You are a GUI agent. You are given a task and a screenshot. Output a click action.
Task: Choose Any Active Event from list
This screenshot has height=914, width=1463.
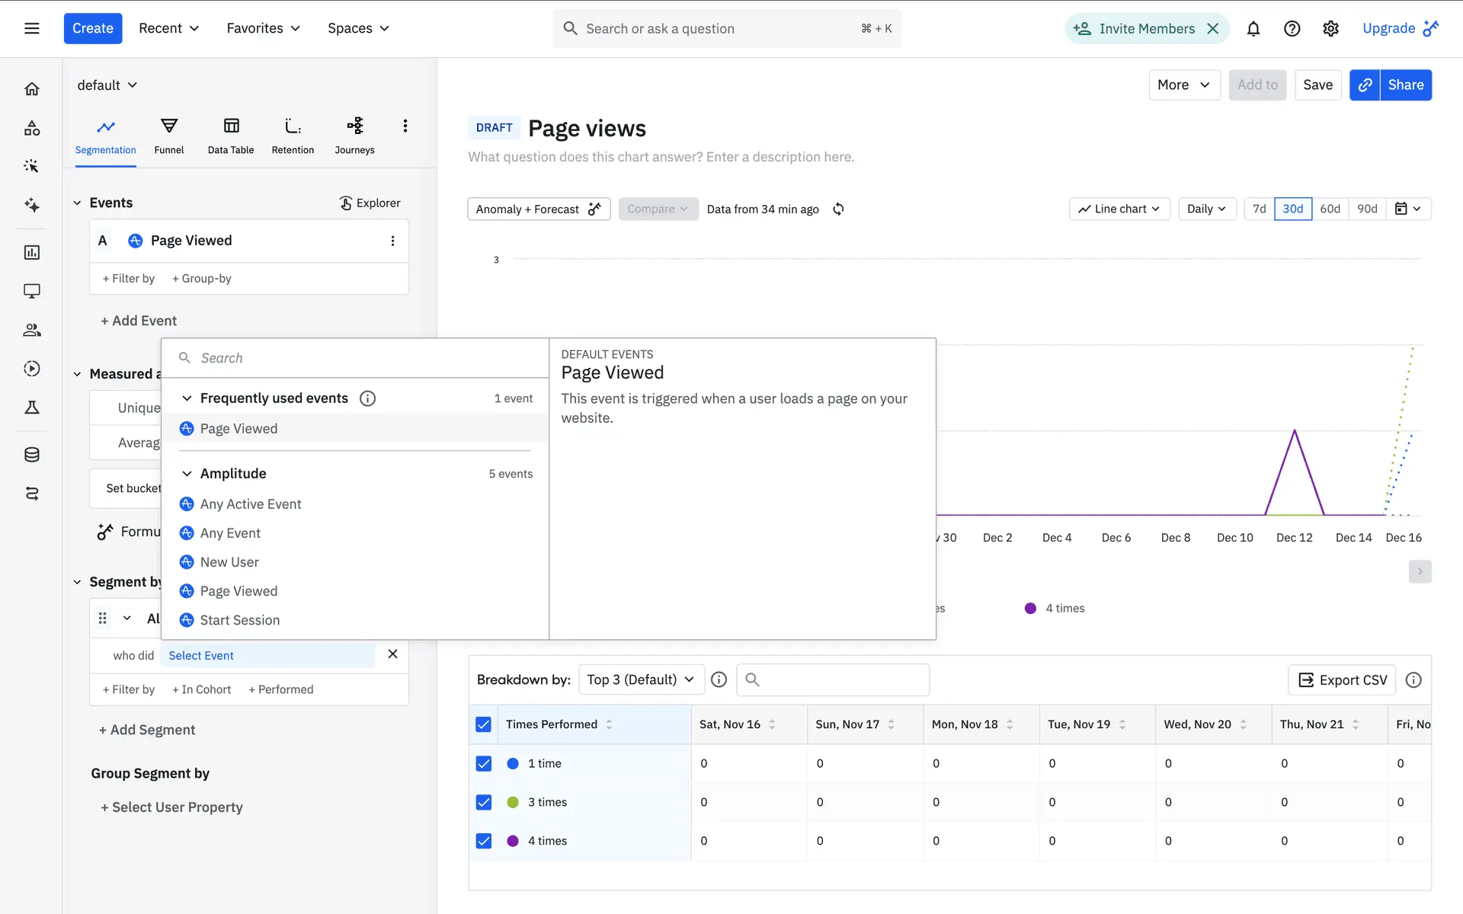click(x=251, y=504)
